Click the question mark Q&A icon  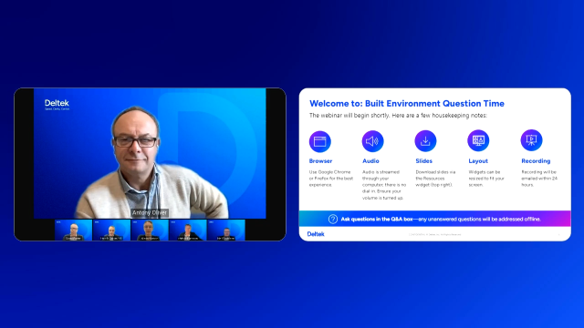332,219
